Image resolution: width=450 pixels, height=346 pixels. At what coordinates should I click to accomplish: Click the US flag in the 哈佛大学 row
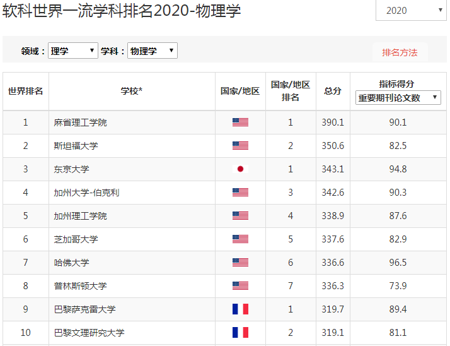tap(240, 262)
